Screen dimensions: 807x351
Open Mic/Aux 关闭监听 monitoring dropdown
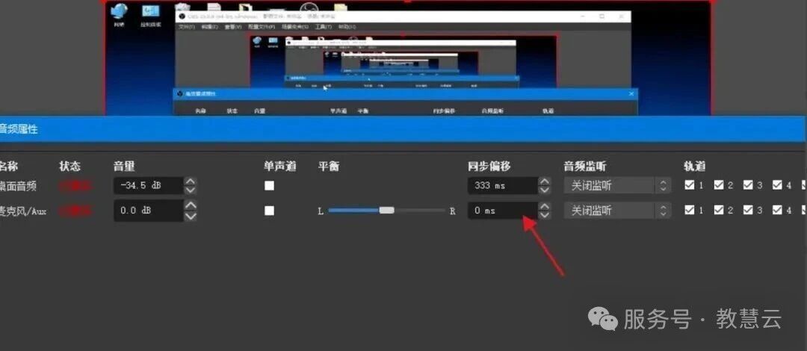[616, 211]
